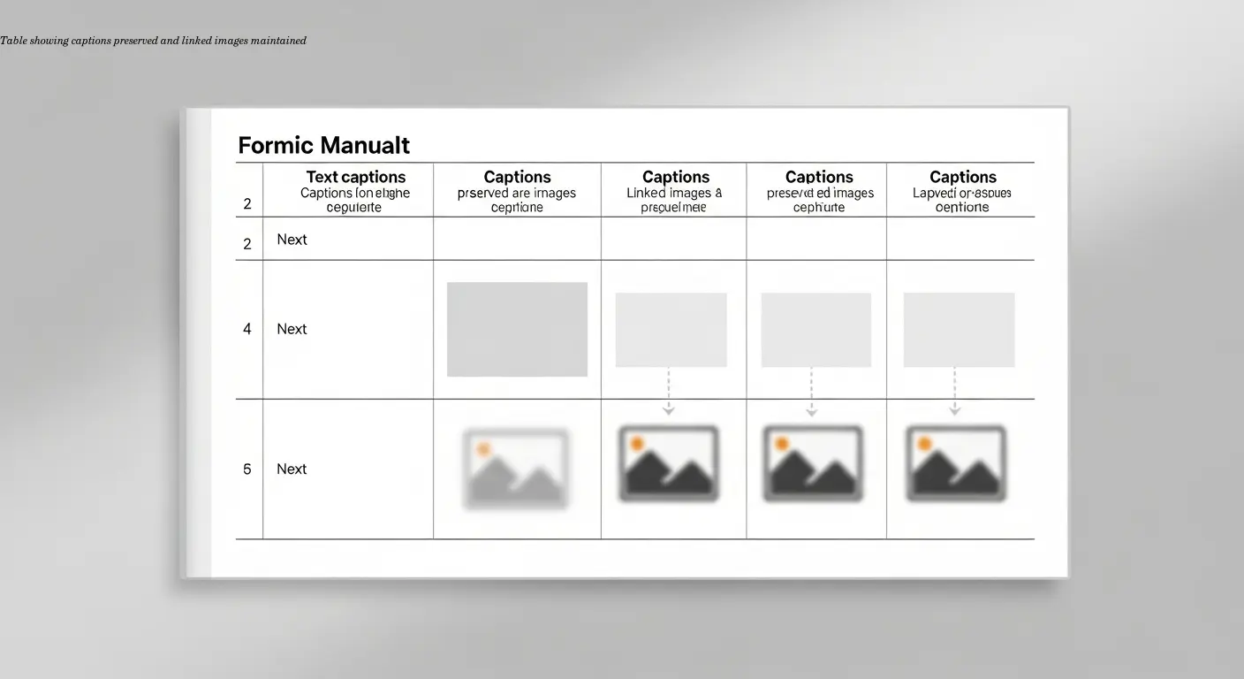Select the Formic Manualt title heading
Image resolution: width=1244 pixels, height=679 pixels.
[323, 144]
